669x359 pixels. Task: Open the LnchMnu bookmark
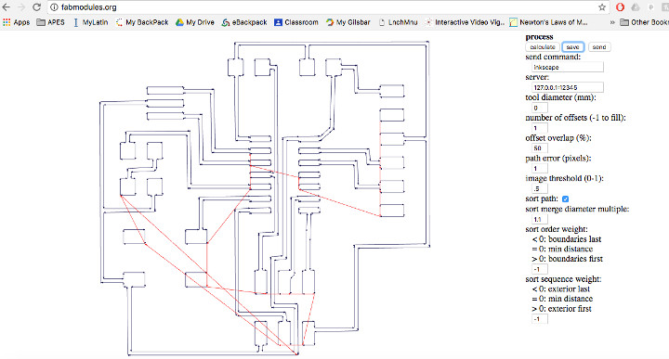[x=399, y=22]
